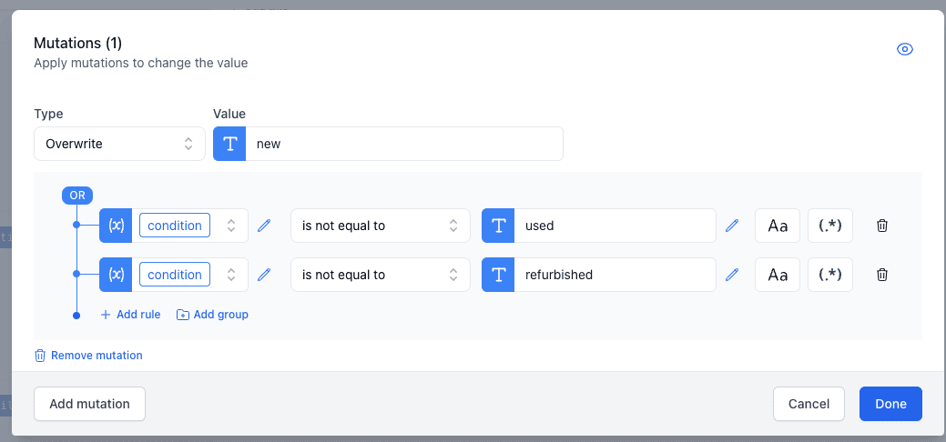
Task: Open the Type dropdown set to Overwrite
Action: click(x=119, y=144)
